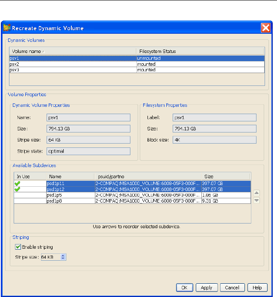Viewport: 277px width, 297px height.
Task: Click green checkmark icon for psd1p11
Action: click(18, 183)
